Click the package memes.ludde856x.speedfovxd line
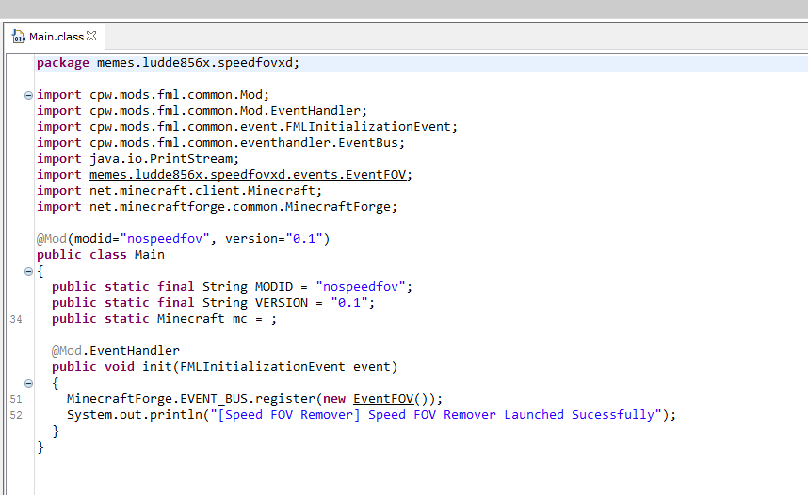808x495 pixels. pos(168,63)
